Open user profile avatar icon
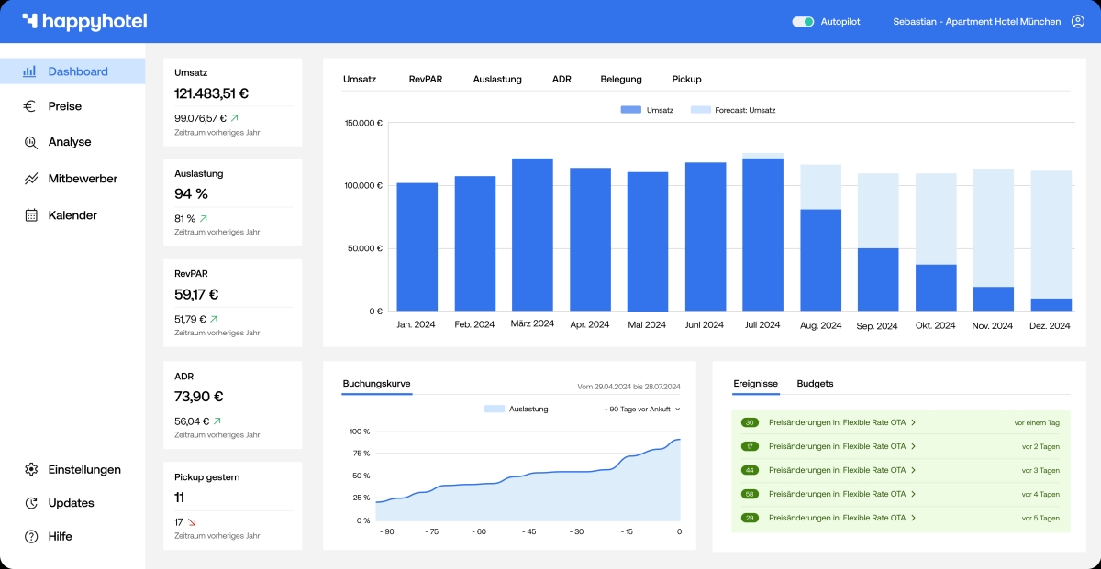Viewport: 1101px width, 569px height. point(1077,21)
